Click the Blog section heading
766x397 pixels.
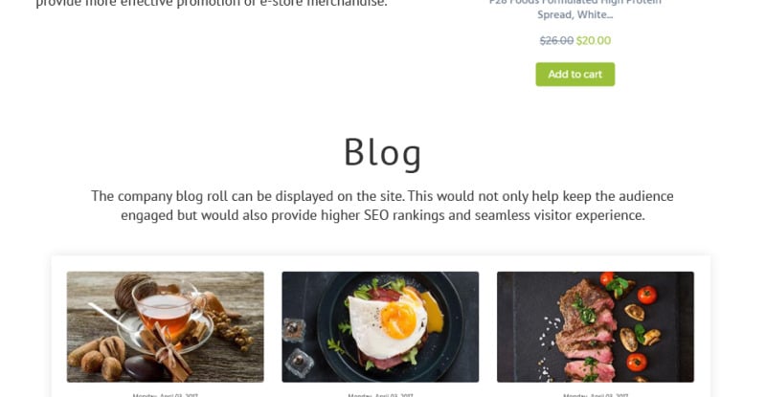(x=382, y=152)
